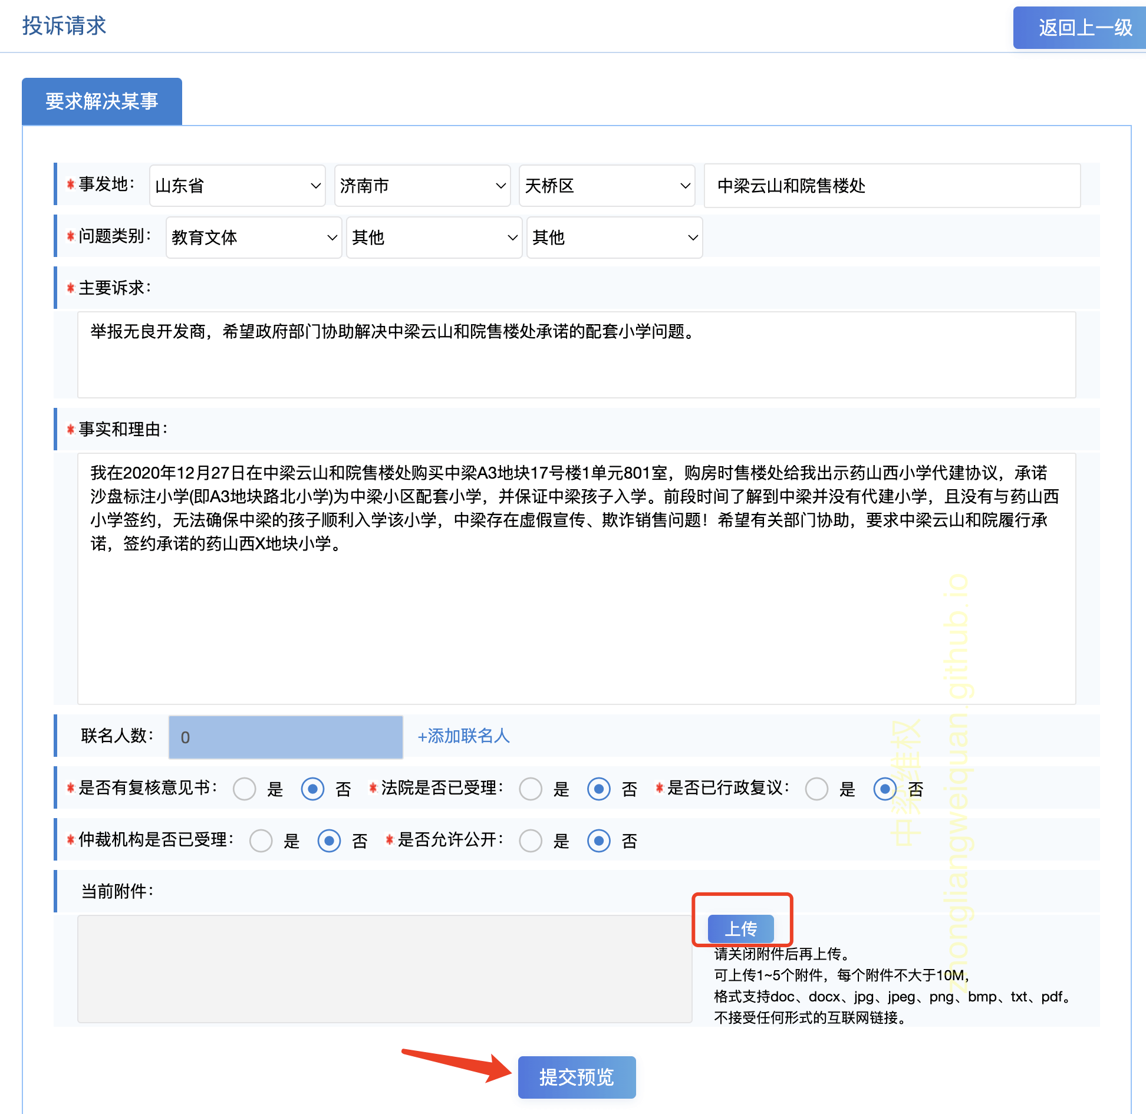Viewport: 1146px width, 1114px height.
Task: Click the 投诉请求 page heading
Action: tap(64, 26)
